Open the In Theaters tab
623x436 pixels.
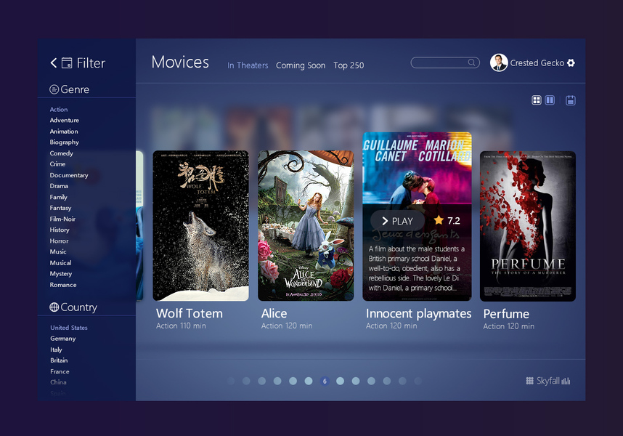coord(248,65)
